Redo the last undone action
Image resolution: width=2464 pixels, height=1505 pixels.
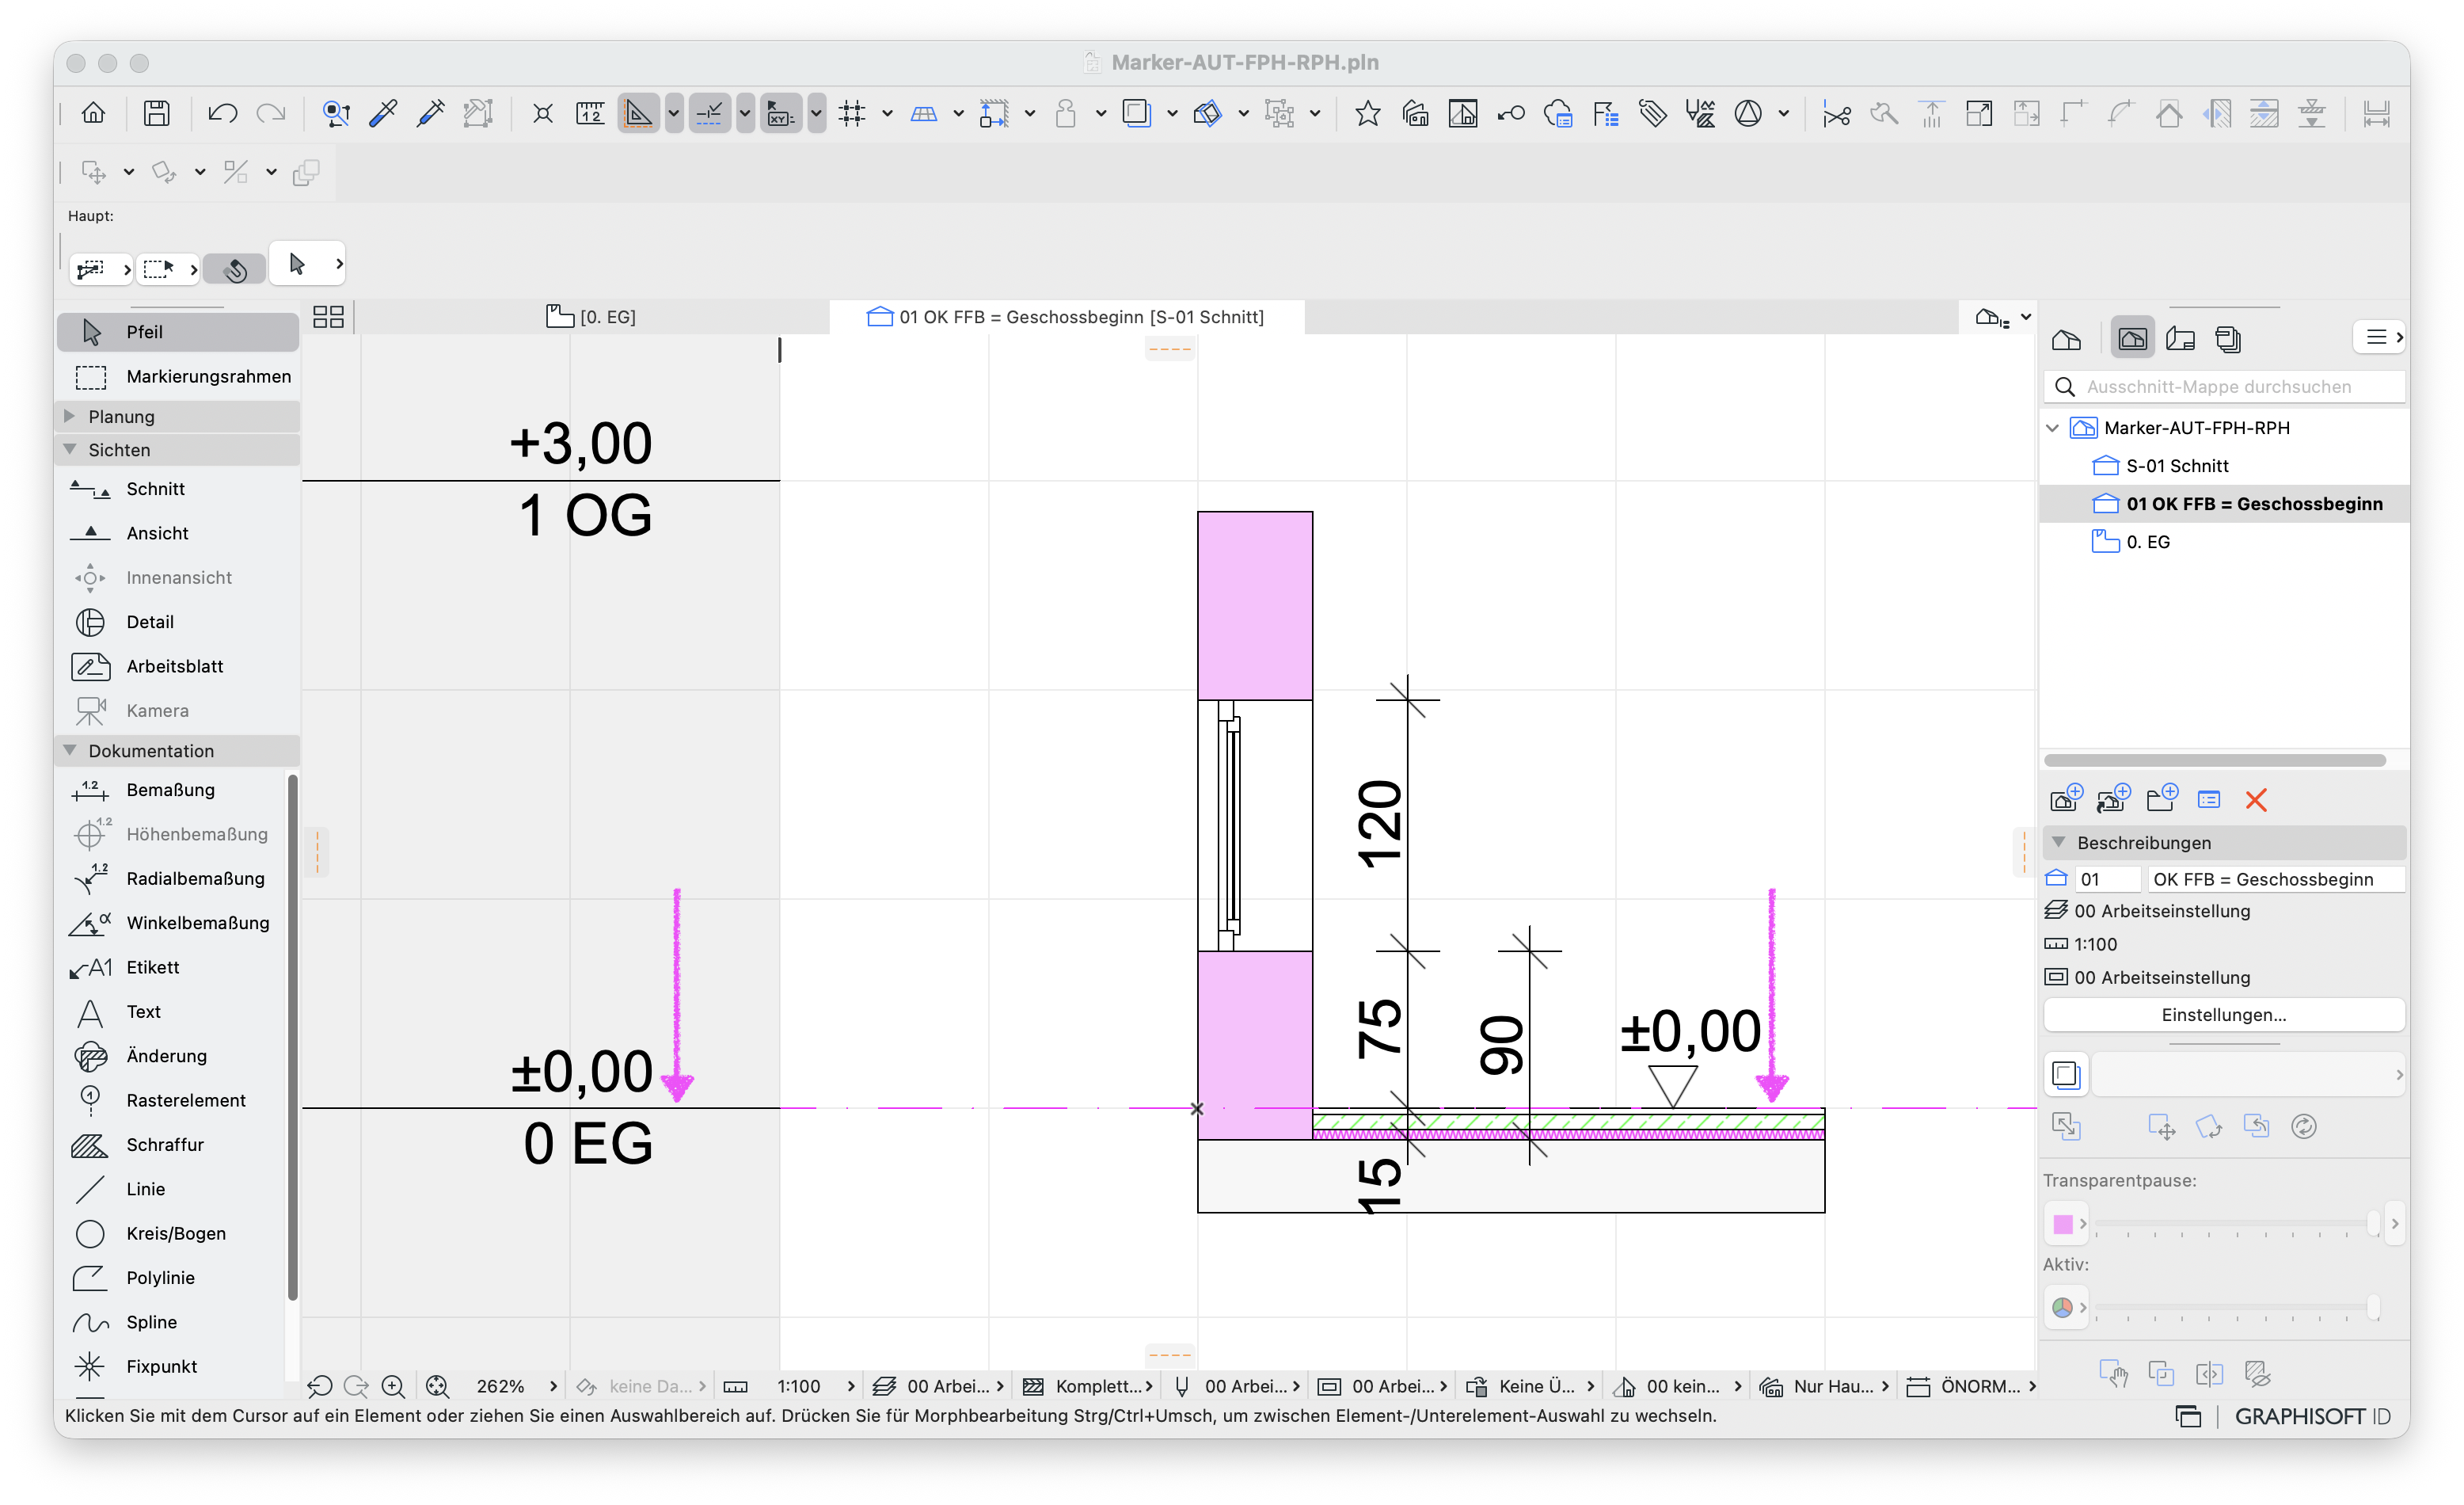tap(271, 113)
